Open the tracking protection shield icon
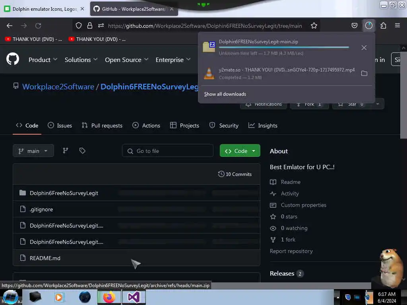The image size is (407, 305). click(x=79, y=25)
